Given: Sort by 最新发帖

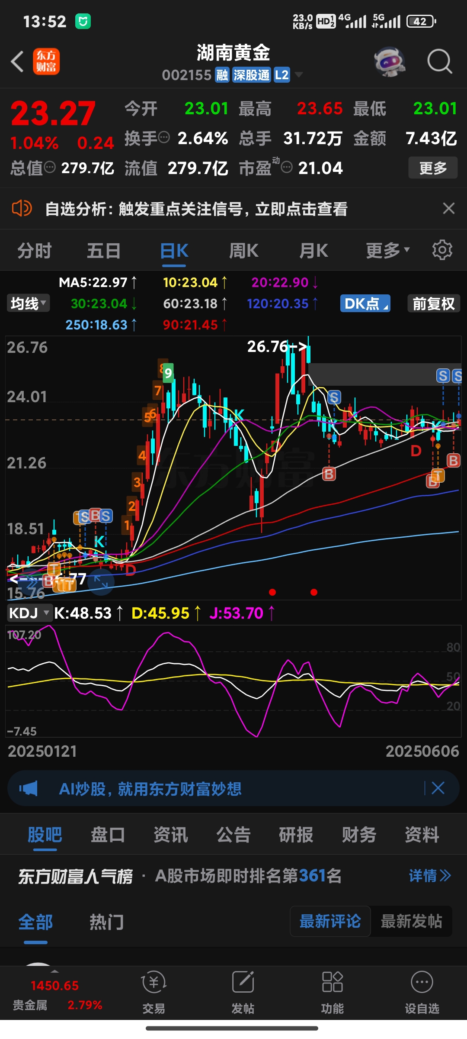Looking at the screenshot, I should point(411,921).
